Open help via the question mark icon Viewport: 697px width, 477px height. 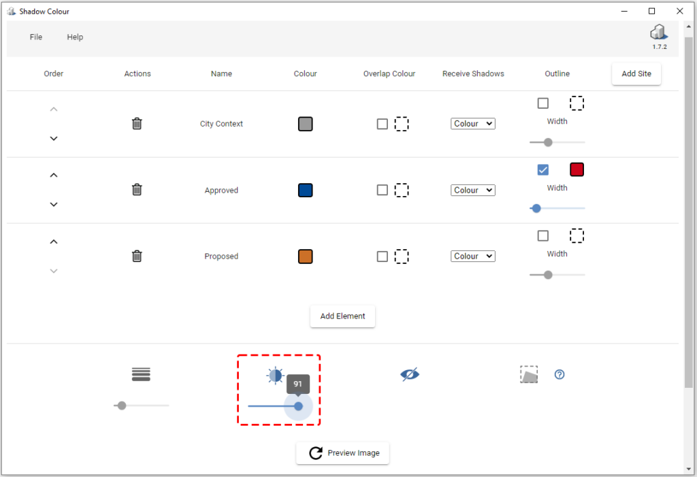[559, 374]
